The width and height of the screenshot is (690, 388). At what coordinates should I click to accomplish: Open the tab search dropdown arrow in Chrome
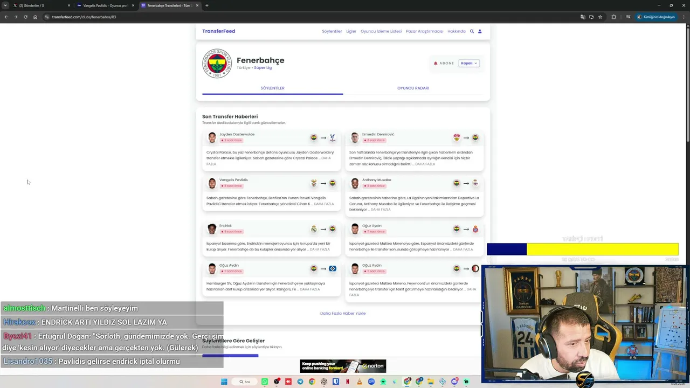[x=5, y=5]
